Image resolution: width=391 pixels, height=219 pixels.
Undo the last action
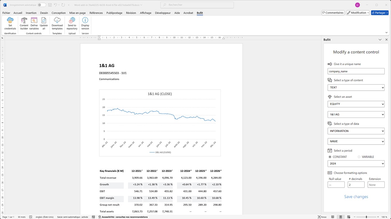tap(56, 5)
